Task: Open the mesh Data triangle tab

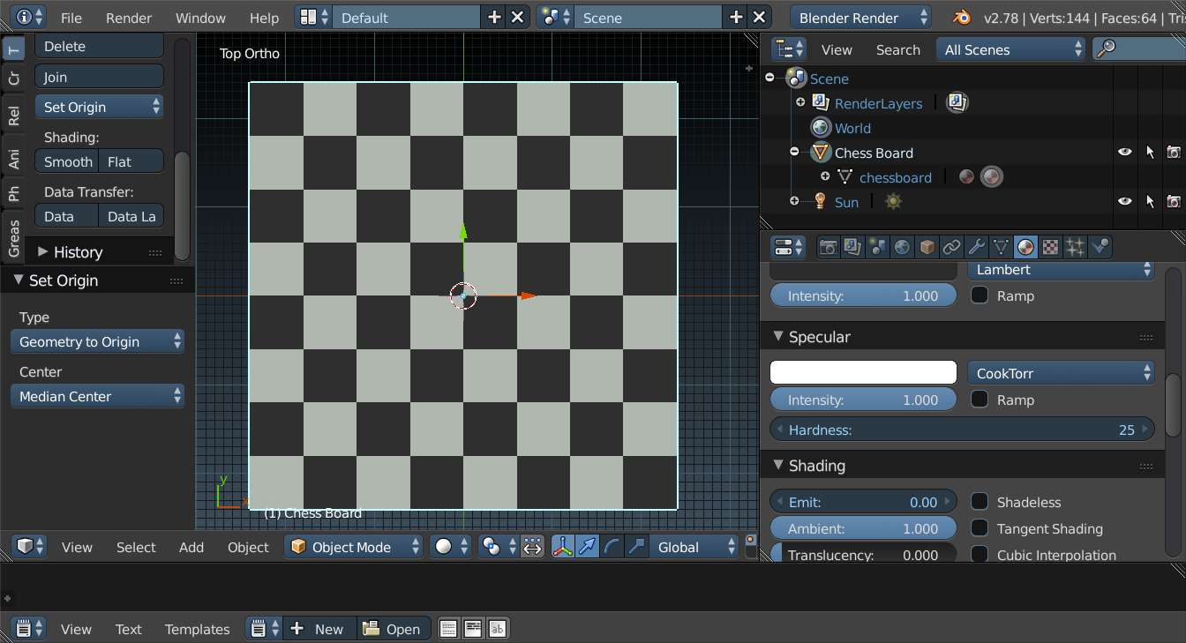Action: coord(1001,248)
